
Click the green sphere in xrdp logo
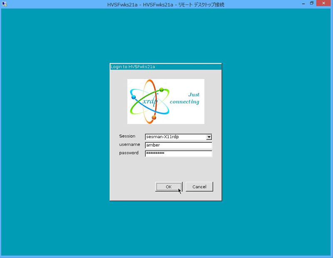pyautogui.click(x=162, y=90)
